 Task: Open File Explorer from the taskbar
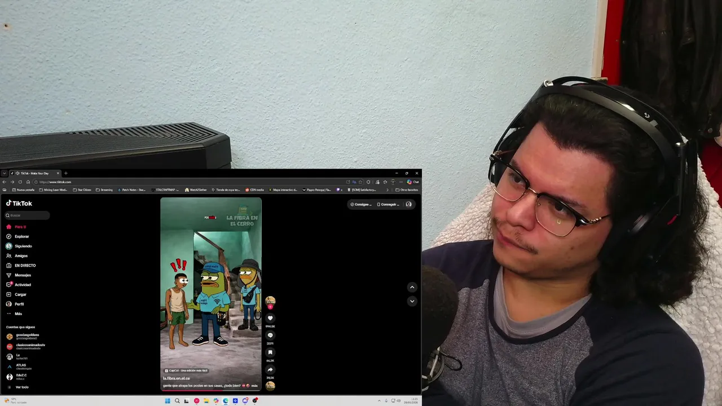point(206,401)
